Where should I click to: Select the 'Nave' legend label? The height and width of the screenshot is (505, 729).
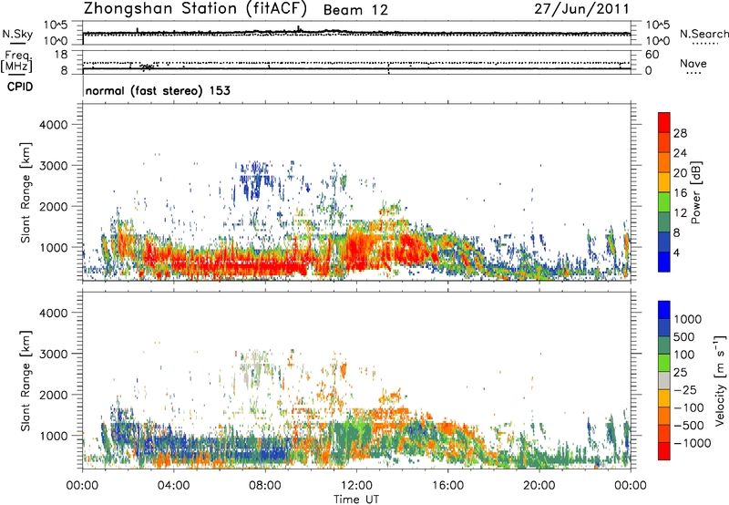(693, 64)
